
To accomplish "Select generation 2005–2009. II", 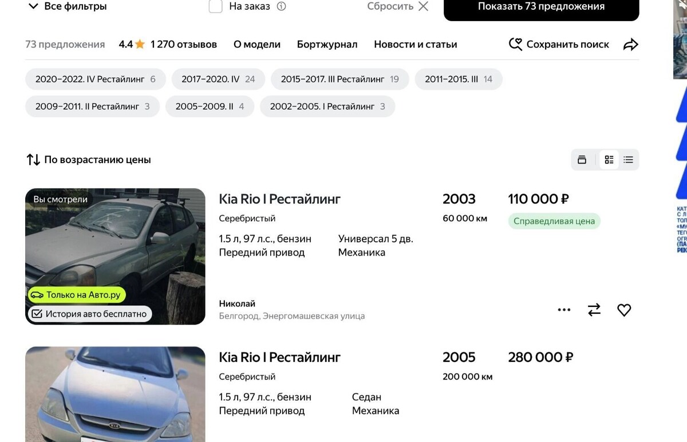I will click(210, 106).
